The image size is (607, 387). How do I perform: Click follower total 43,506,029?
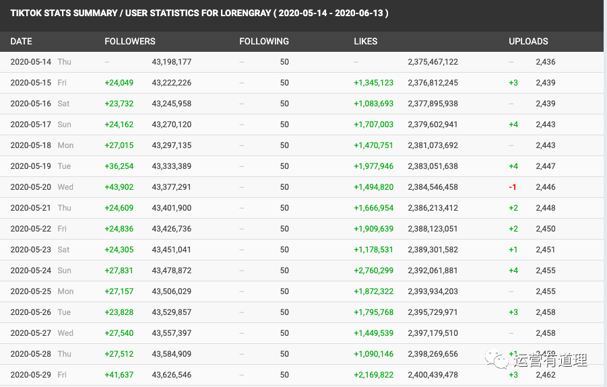click(172, 291)
